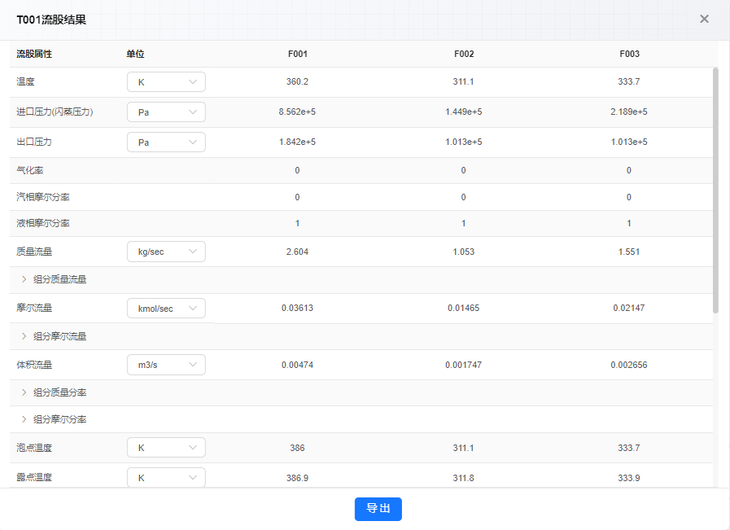
Task: Open the 进口压力 unit dropdown showing Pa
Action: point(166,112)
